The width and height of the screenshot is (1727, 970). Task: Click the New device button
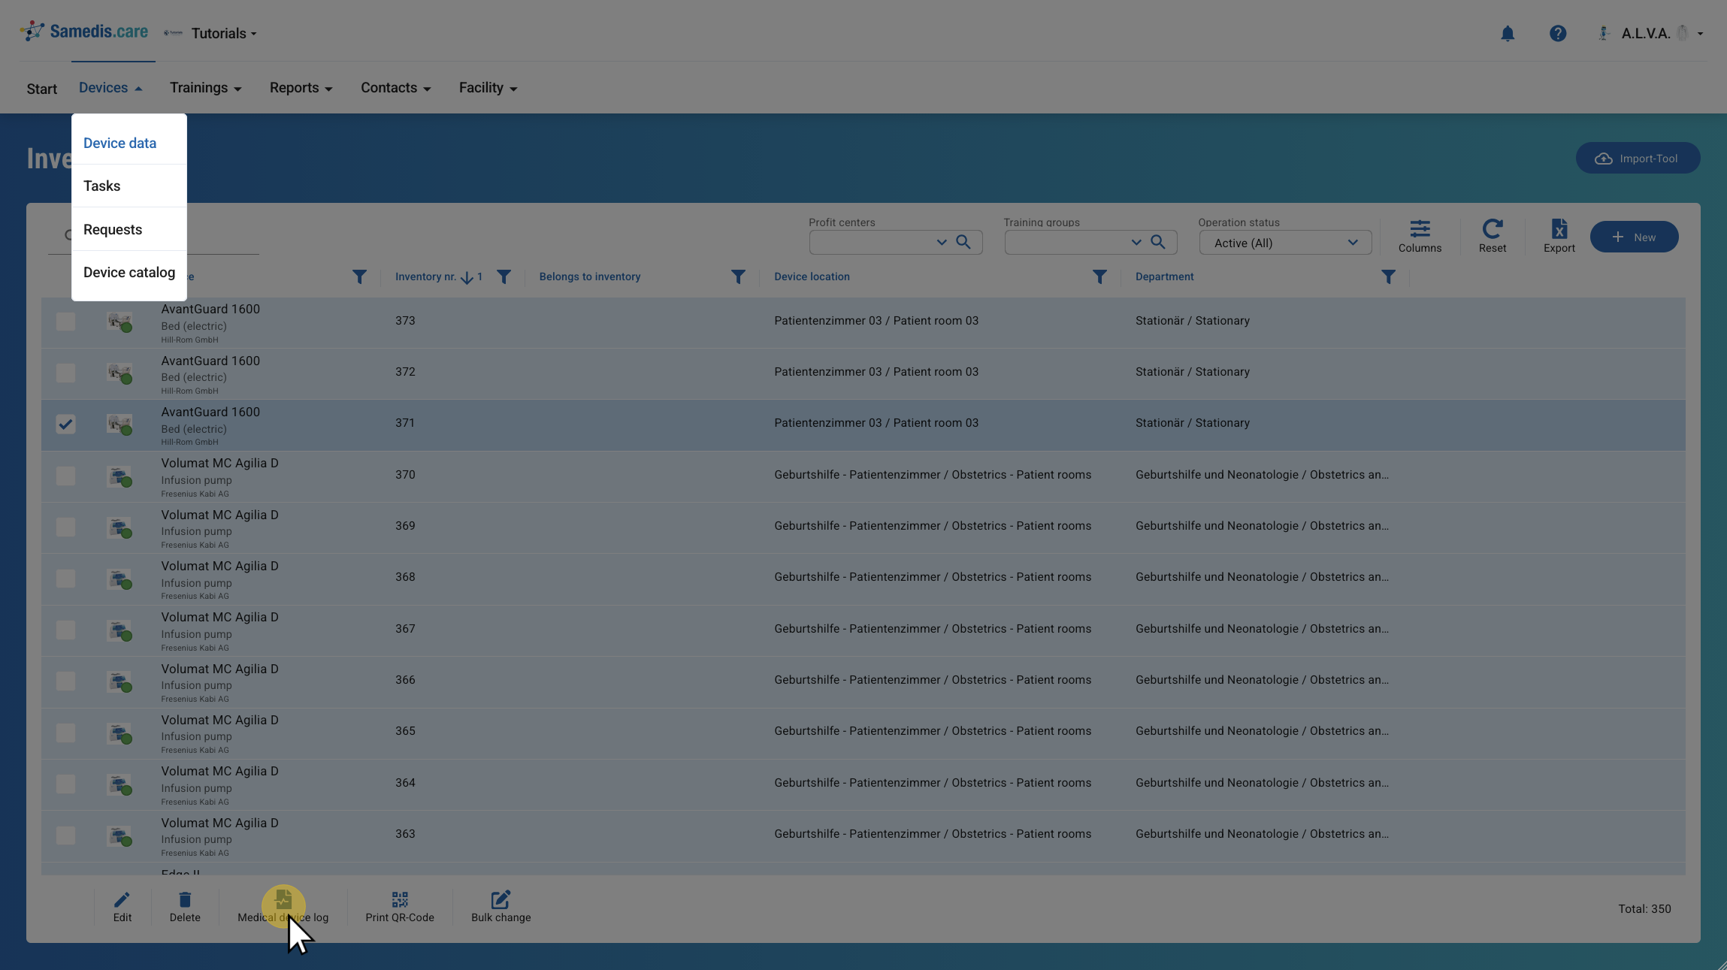point(1634,237)
